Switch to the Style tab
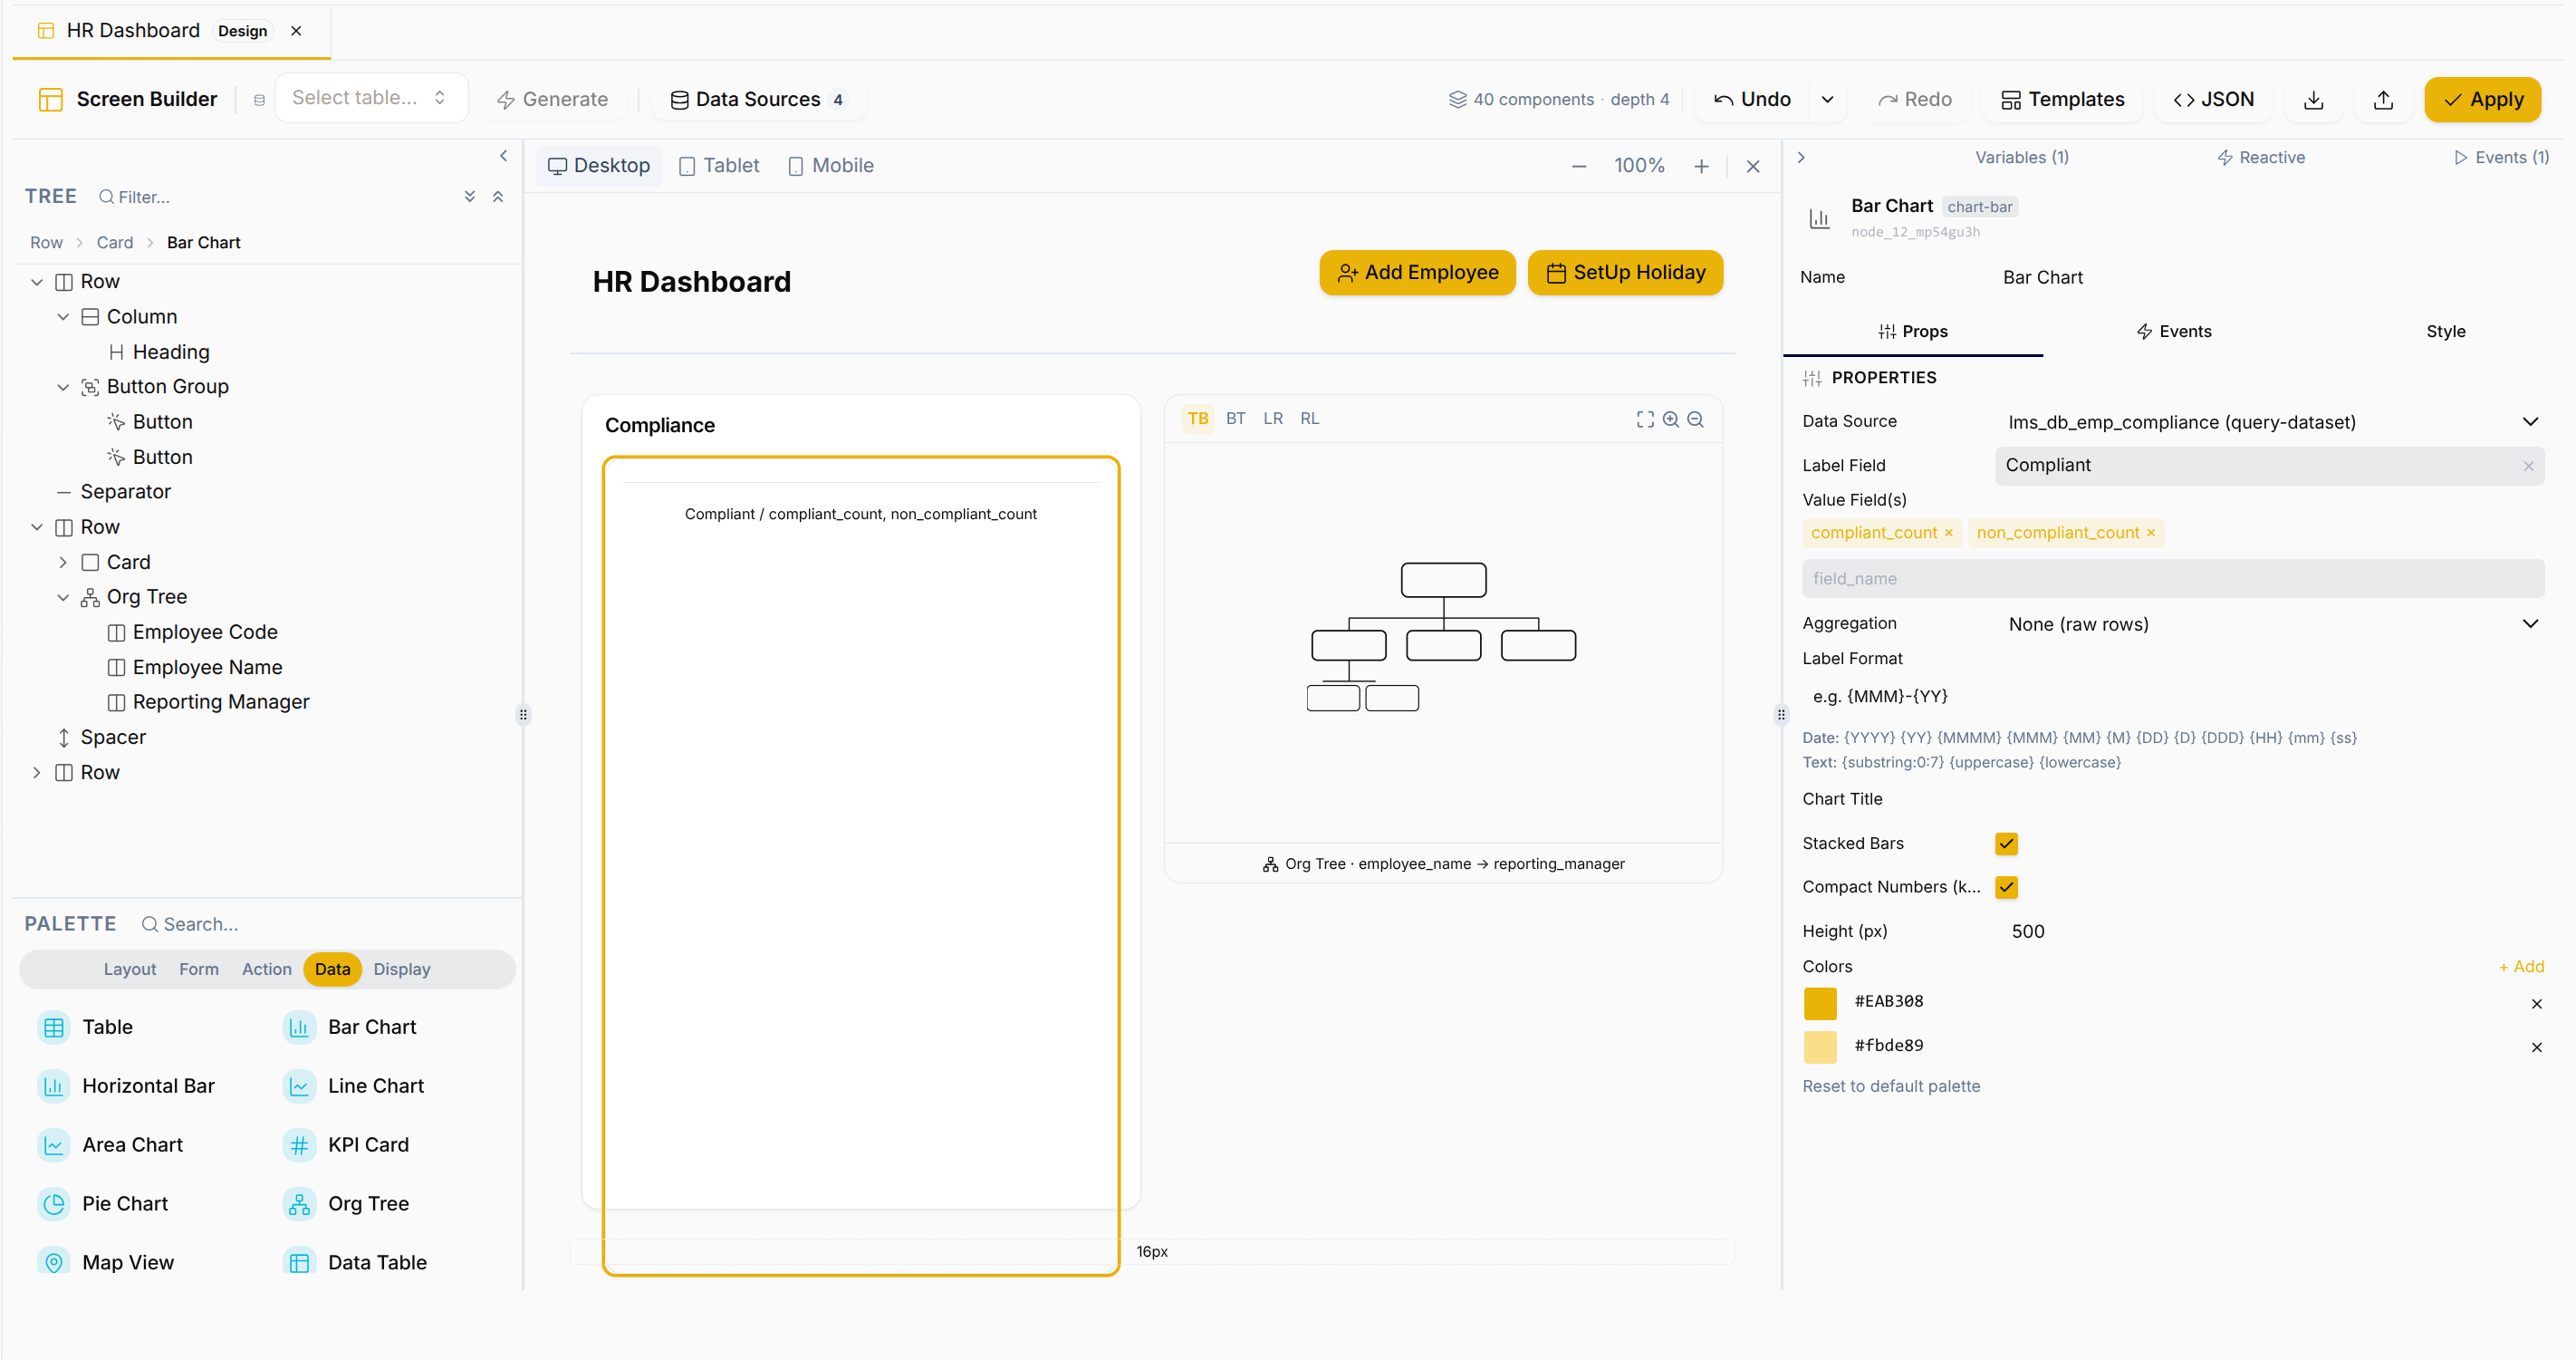The image size is (2576, 1360). coord(2445,332)
